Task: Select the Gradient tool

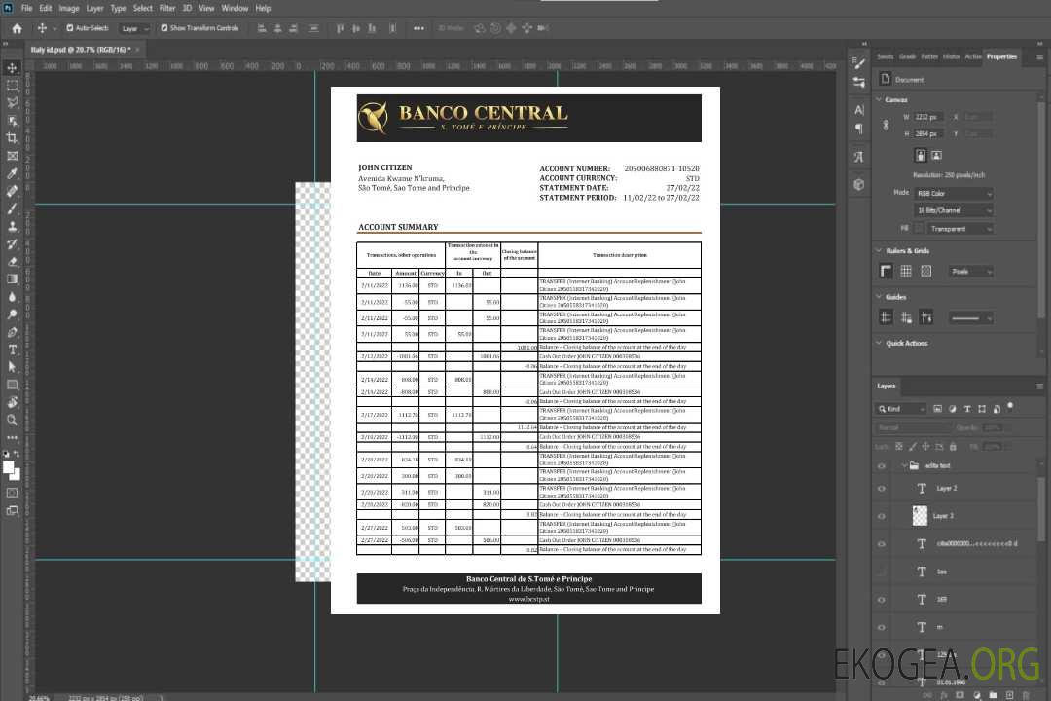Action: coord(12,279)
